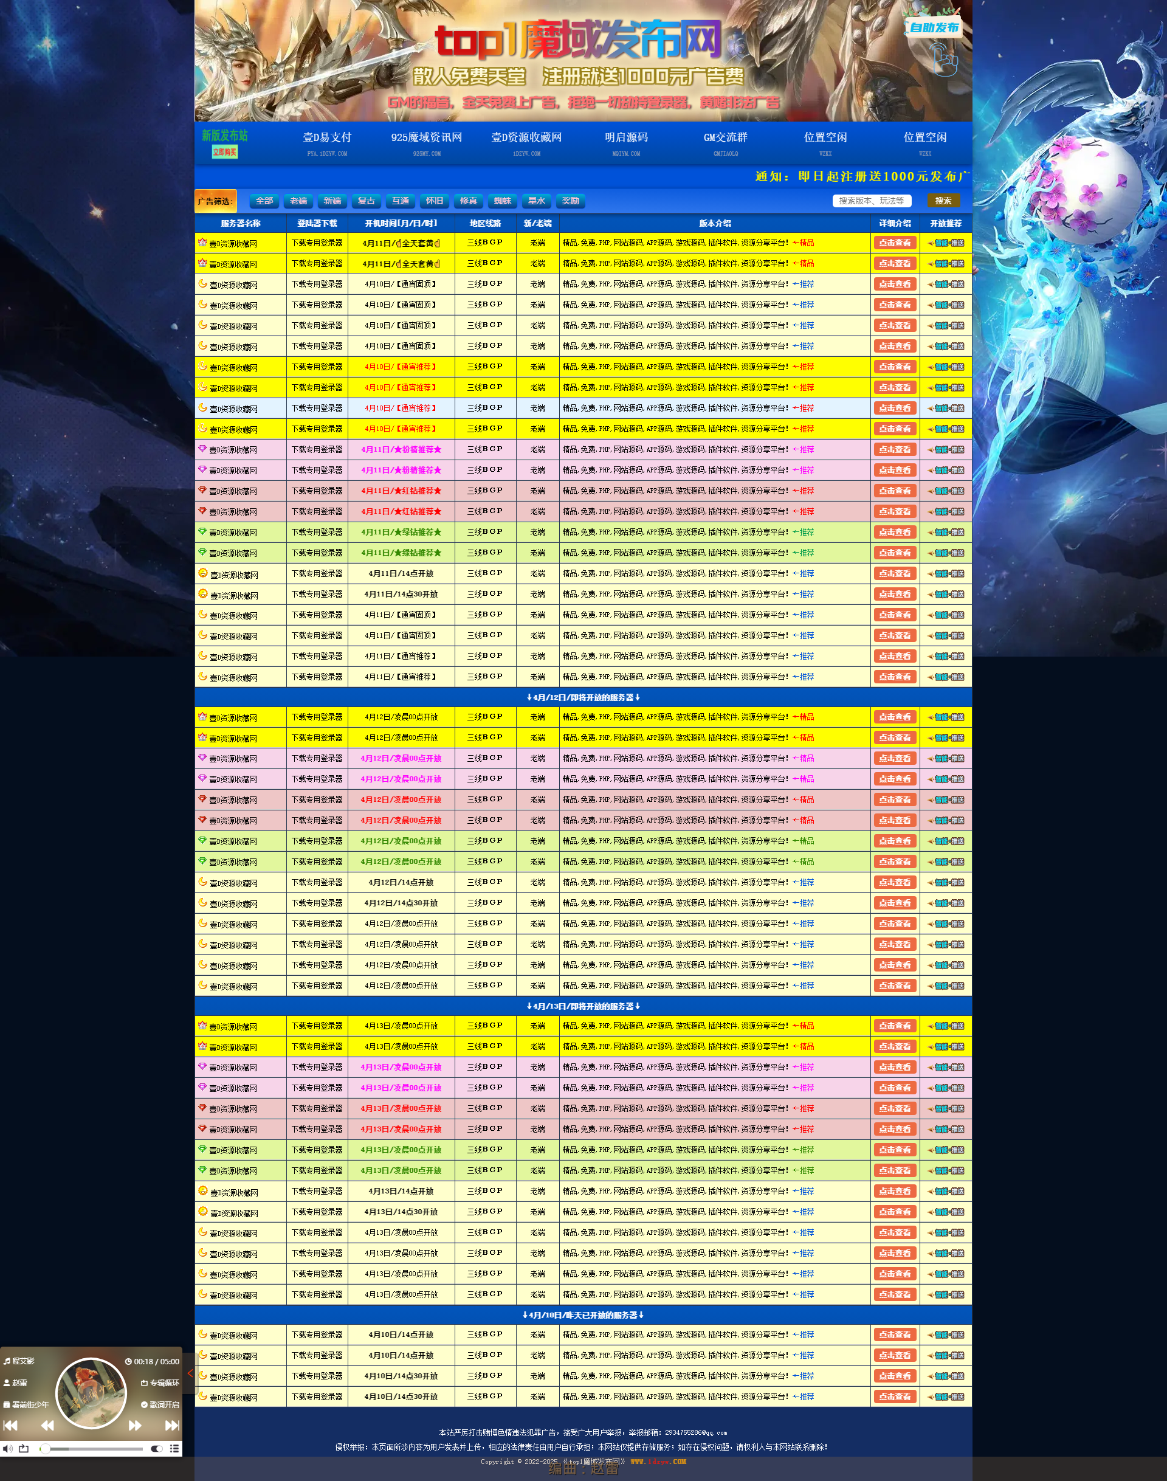Fast-forward the current song
Viewport: 1167px width, 1481px height.
(136, 1425)
